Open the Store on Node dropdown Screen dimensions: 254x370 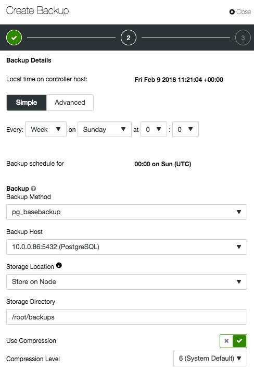point(126,282)
